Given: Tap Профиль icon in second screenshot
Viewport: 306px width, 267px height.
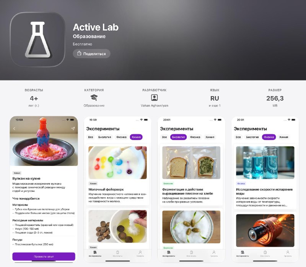Looking at the screenshot, I should [140, 252].
